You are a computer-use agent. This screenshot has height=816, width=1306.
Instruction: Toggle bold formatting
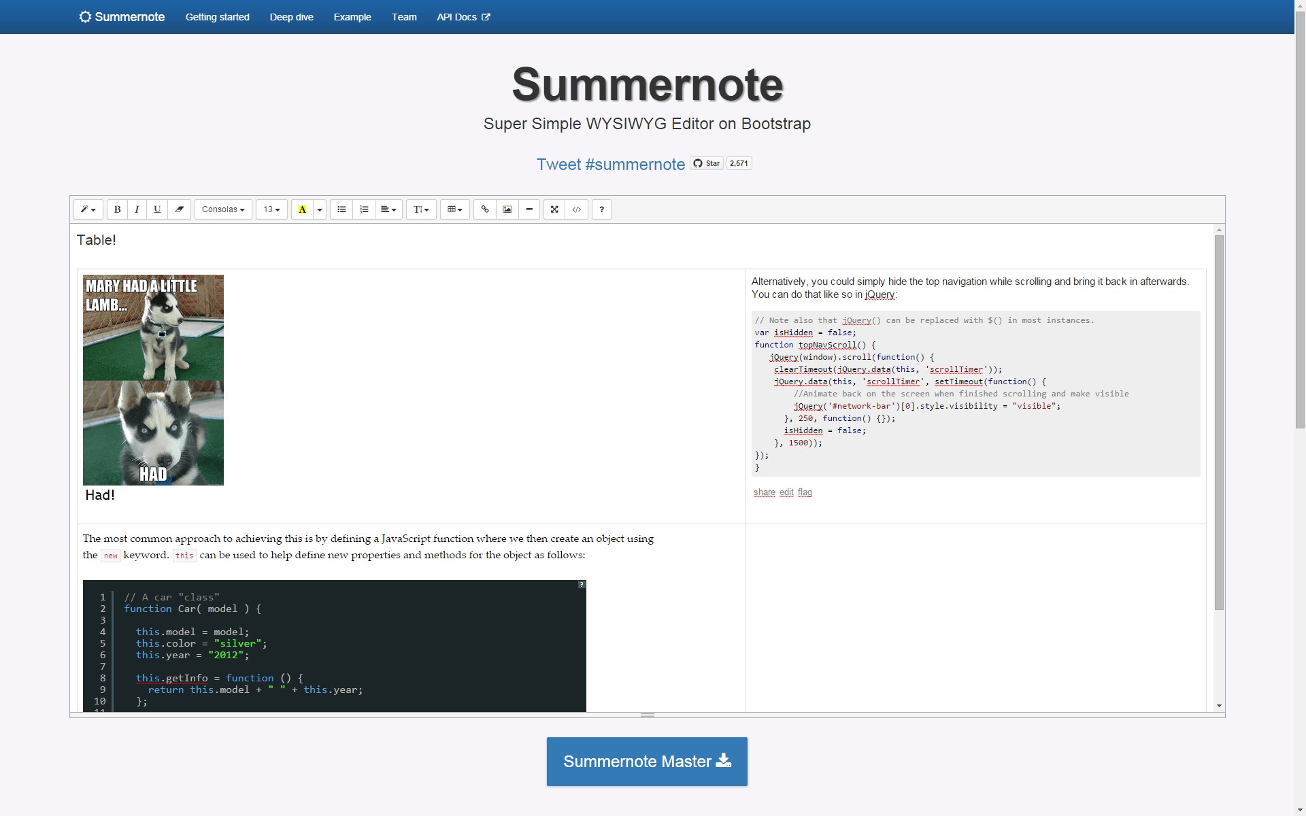click(x=117, y=209)
